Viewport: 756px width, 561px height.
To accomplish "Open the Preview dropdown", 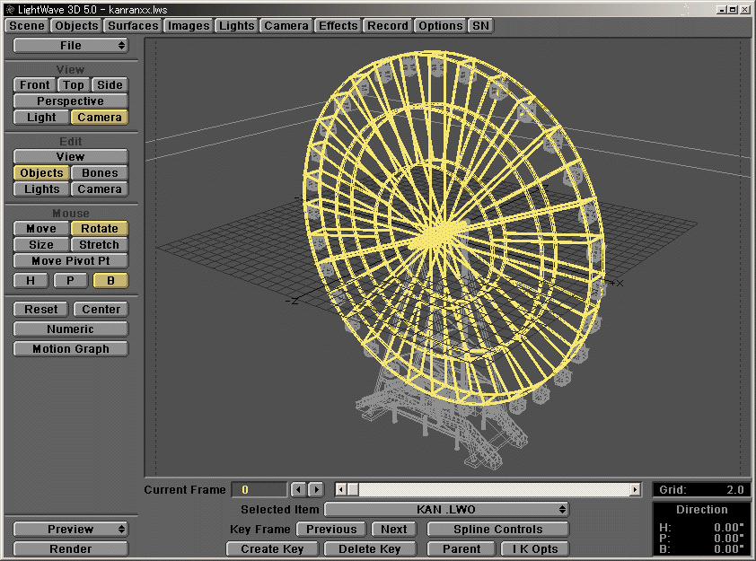I will pyautogui.click(x=70, y=529).
